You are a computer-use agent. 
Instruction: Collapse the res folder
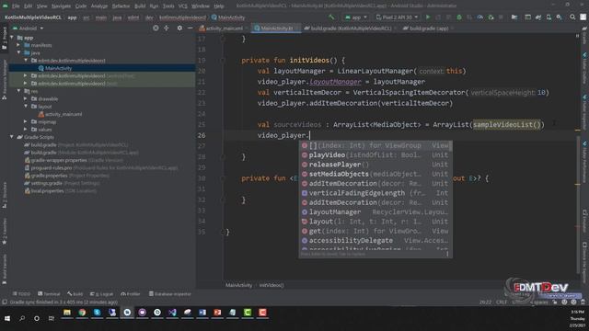pyautogui.click(x=18, y=91)
